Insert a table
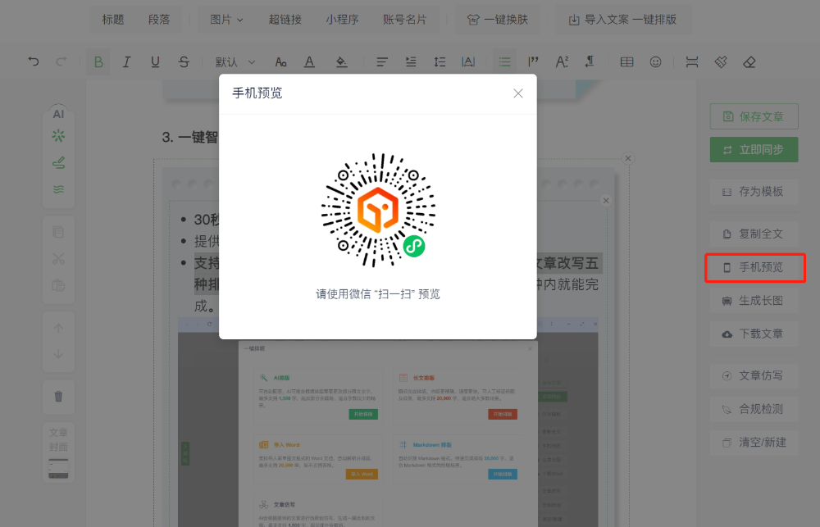820x527 pixels. (x=627, y=62)
